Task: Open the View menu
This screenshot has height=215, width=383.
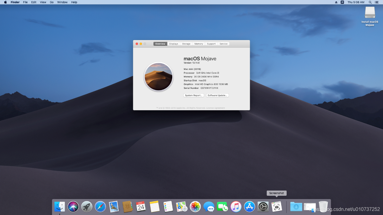Action: point(43,2)
